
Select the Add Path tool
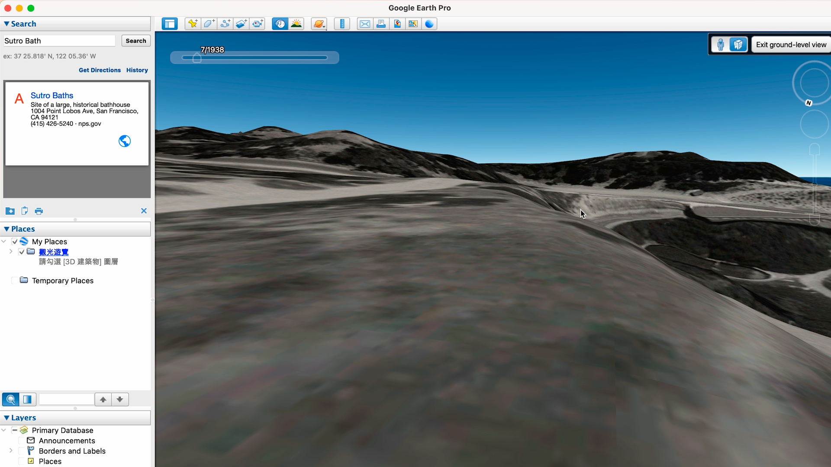click(225, 24)
